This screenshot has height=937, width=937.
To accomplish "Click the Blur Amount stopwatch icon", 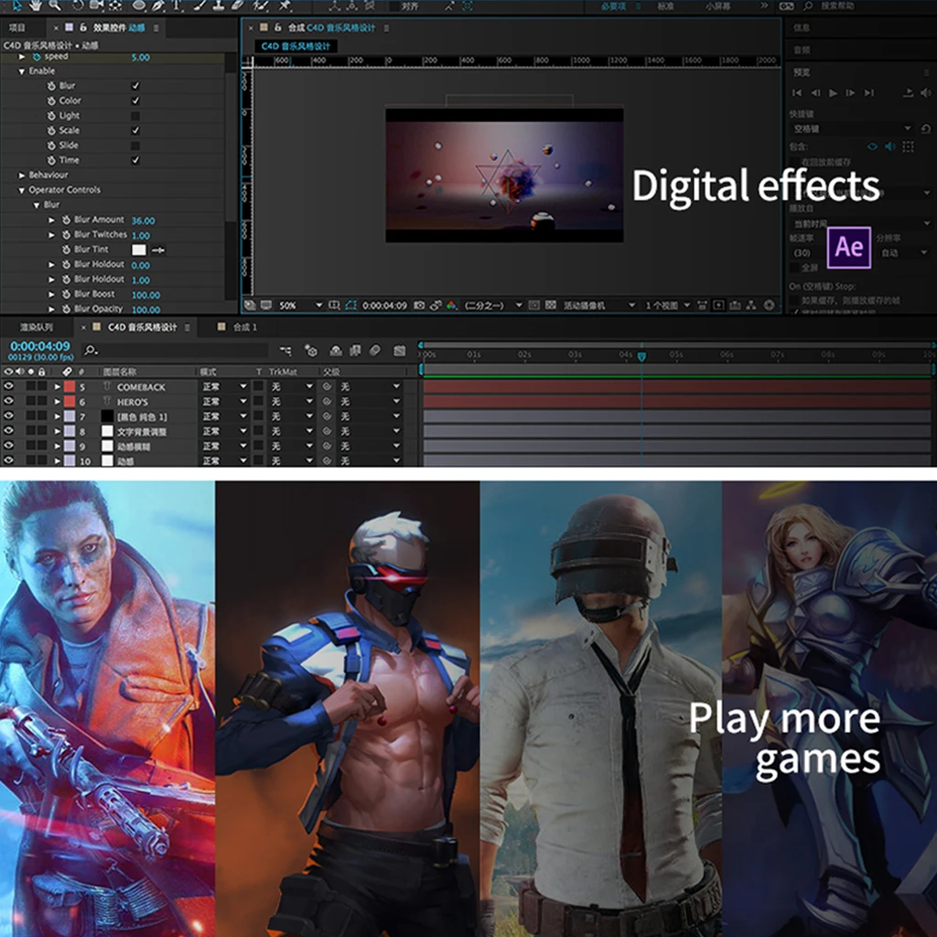I will [x=67, y=221].
